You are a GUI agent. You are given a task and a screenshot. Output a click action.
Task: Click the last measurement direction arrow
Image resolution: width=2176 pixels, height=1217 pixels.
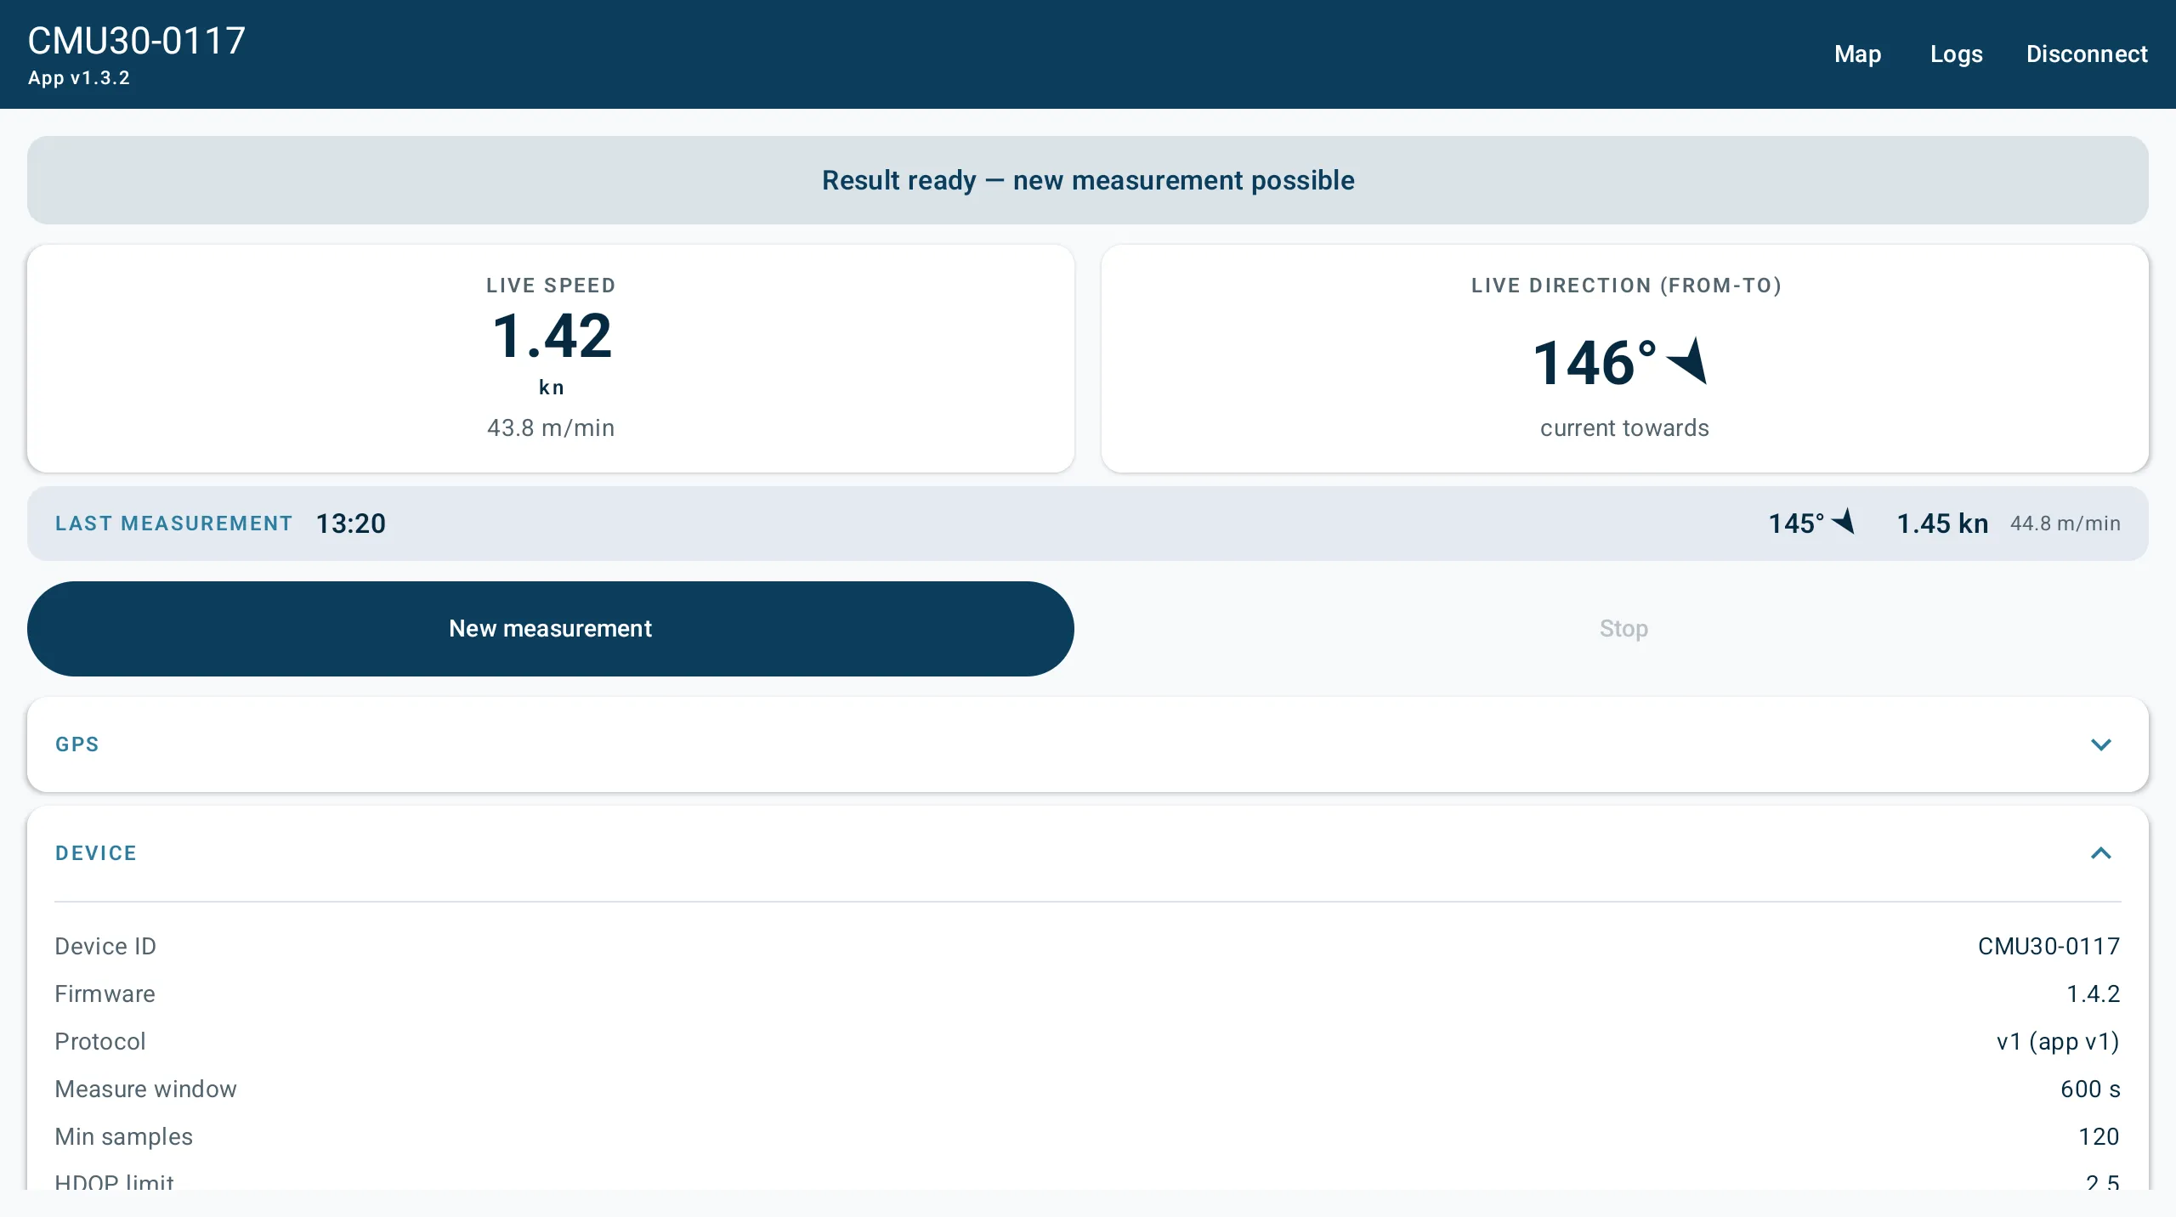pos(1844,521)
